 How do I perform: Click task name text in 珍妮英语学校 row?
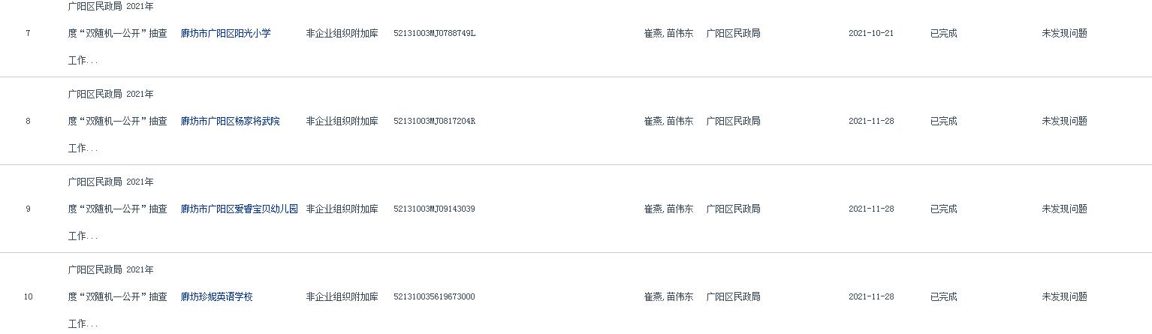[x=117, y=296]
